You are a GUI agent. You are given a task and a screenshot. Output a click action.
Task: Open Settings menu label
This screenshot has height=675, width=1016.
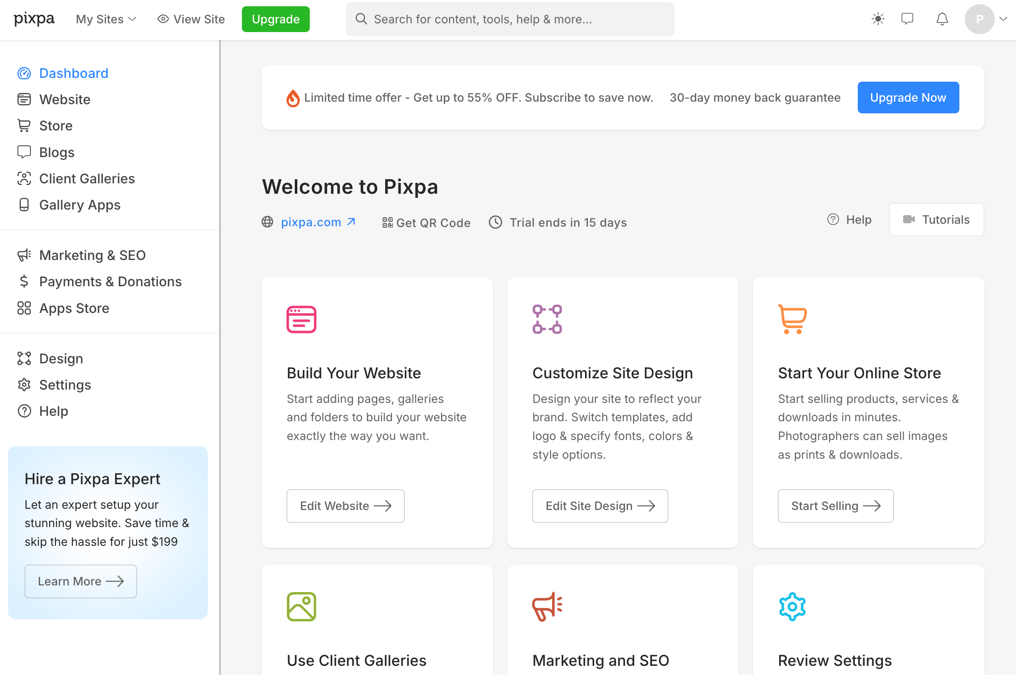(x=65, y=385)
